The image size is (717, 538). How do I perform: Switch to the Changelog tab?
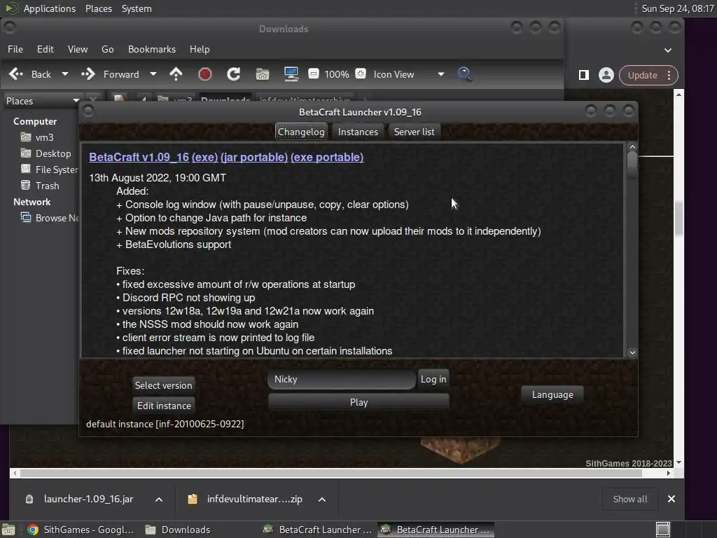(x=301, y=132)
